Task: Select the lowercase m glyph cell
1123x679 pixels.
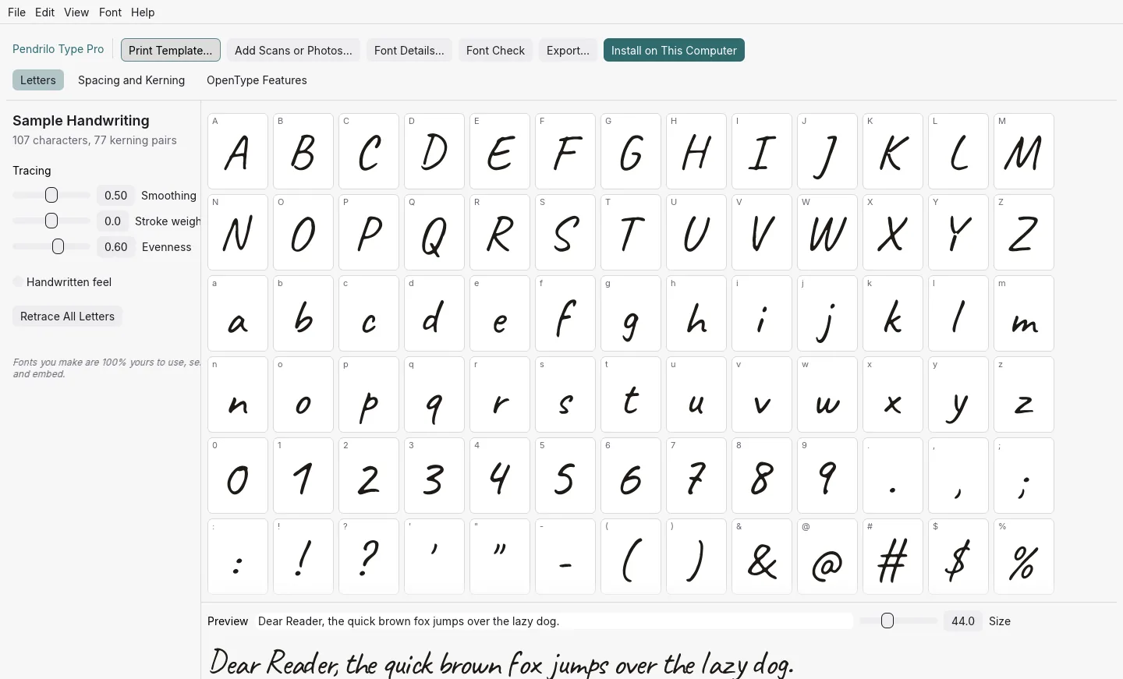Action: click(1024, 313)
